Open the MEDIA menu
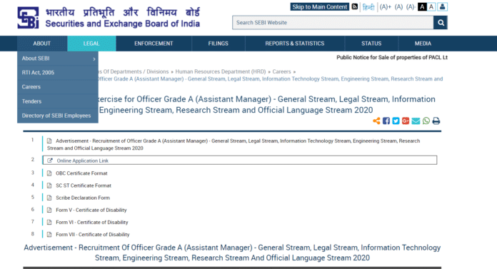Viewport: 497px width, 269px height. click(423, 44)
